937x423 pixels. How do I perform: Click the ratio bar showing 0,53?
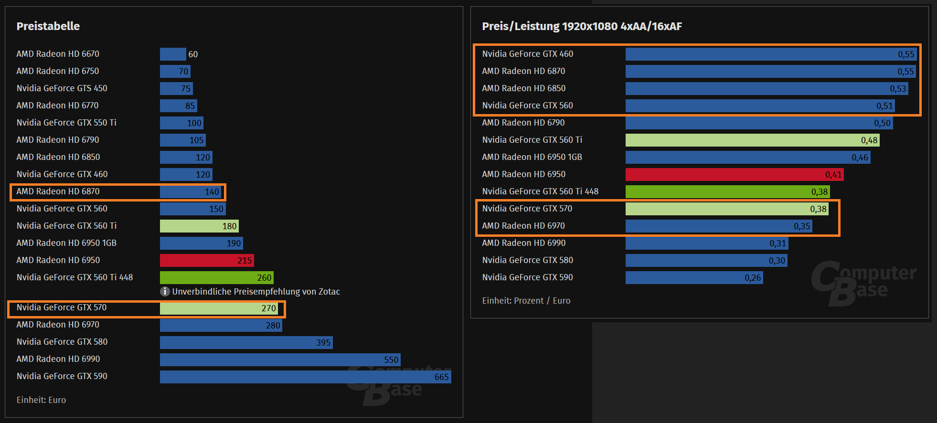[x=767, y=88]
